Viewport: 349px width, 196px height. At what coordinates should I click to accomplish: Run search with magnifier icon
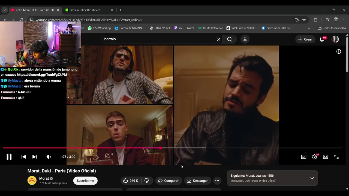coord(230,39)
